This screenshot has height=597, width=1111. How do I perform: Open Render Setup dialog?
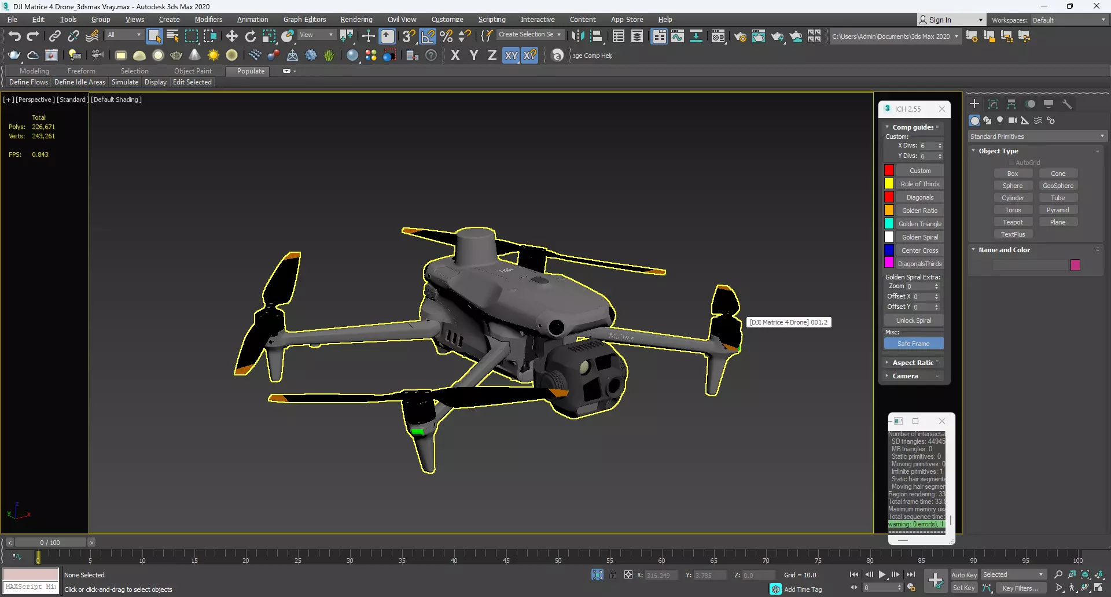pyautogui.click(x=740, y=36)
